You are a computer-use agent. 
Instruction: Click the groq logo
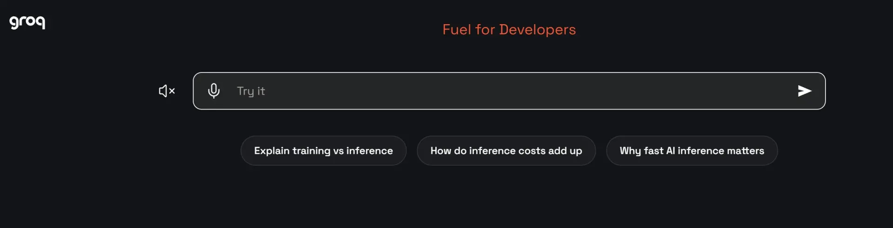(27, 22)
